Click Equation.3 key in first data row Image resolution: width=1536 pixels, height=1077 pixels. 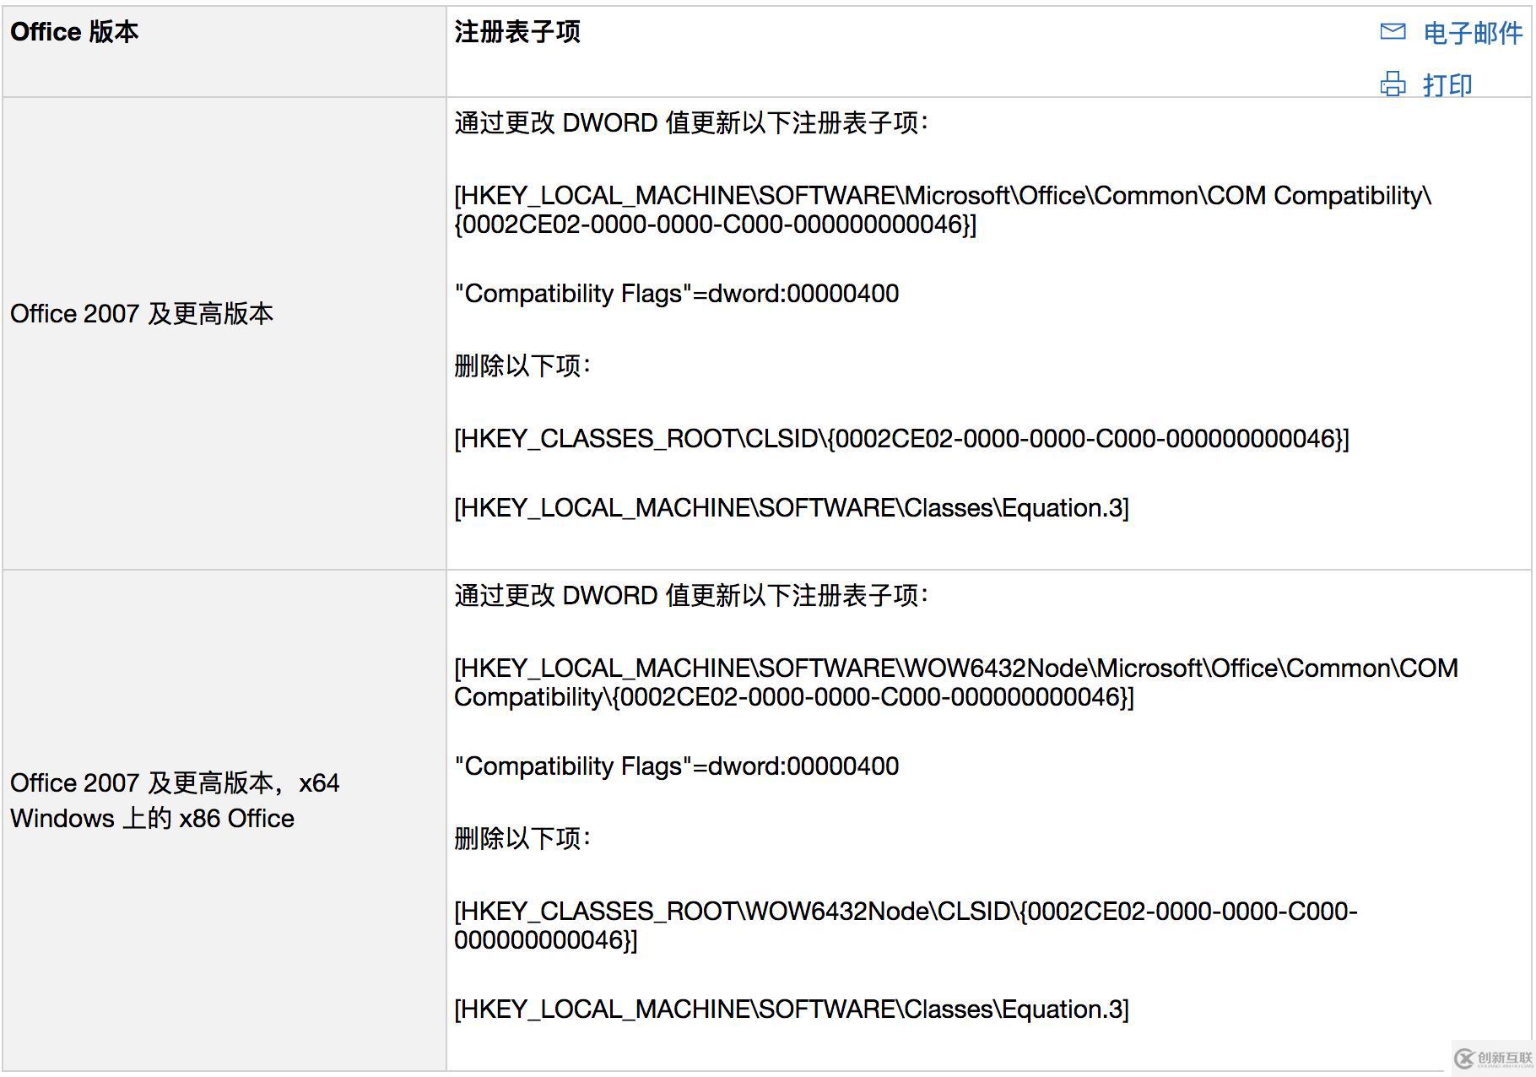click(791, 508)
